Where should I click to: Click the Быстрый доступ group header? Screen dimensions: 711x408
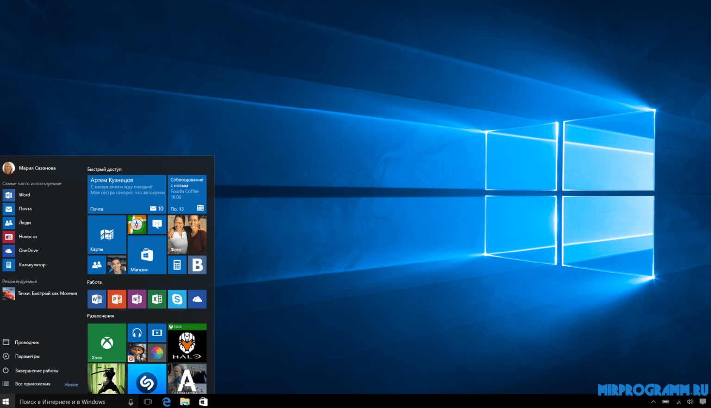pos(105,169)
